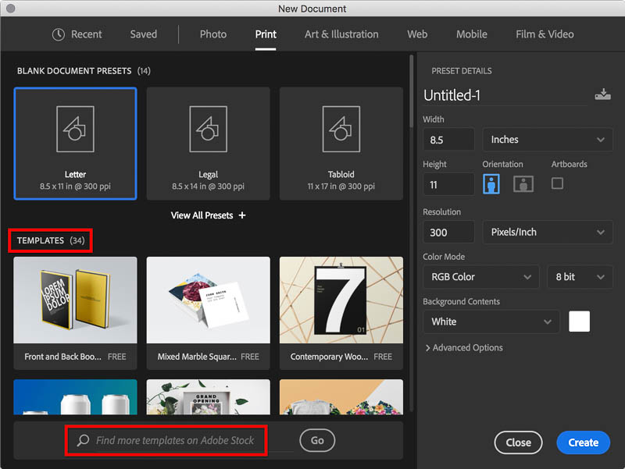Viewport: 625px width, 469px height.
Task: Click FREE label on Mixed Marble Square
Action: (x=250, y=357)
